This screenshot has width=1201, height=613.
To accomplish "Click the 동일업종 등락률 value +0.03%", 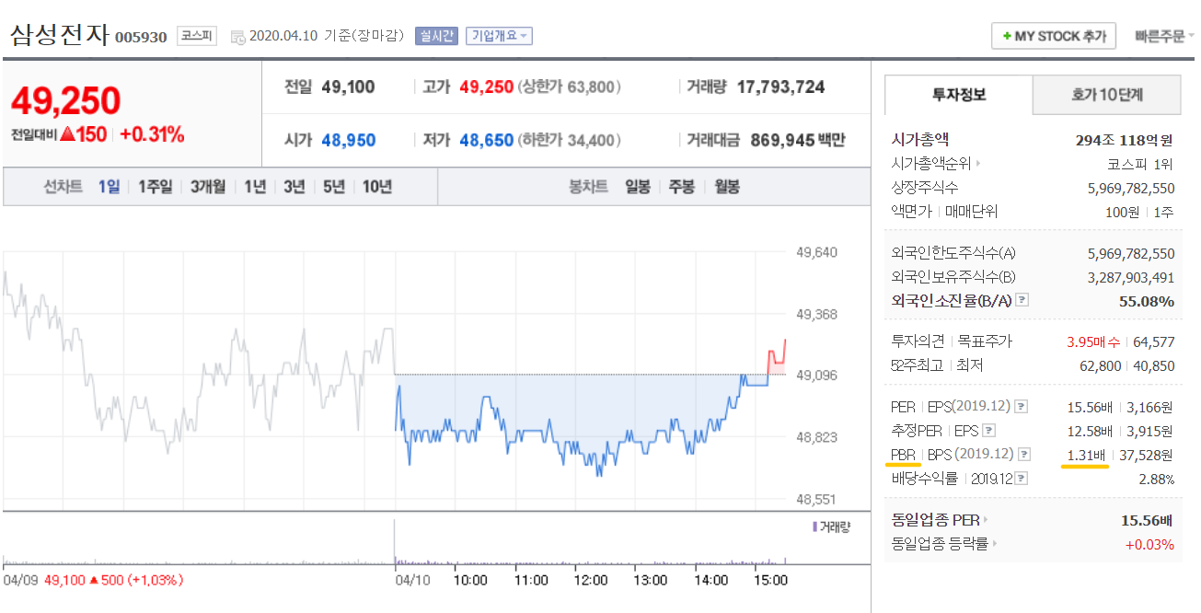I will click(x=1149, y=544).
